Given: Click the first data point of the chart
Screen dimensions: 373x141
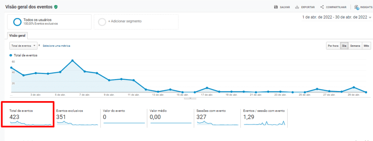Looking at the screenshot, I should coord(11,68).
